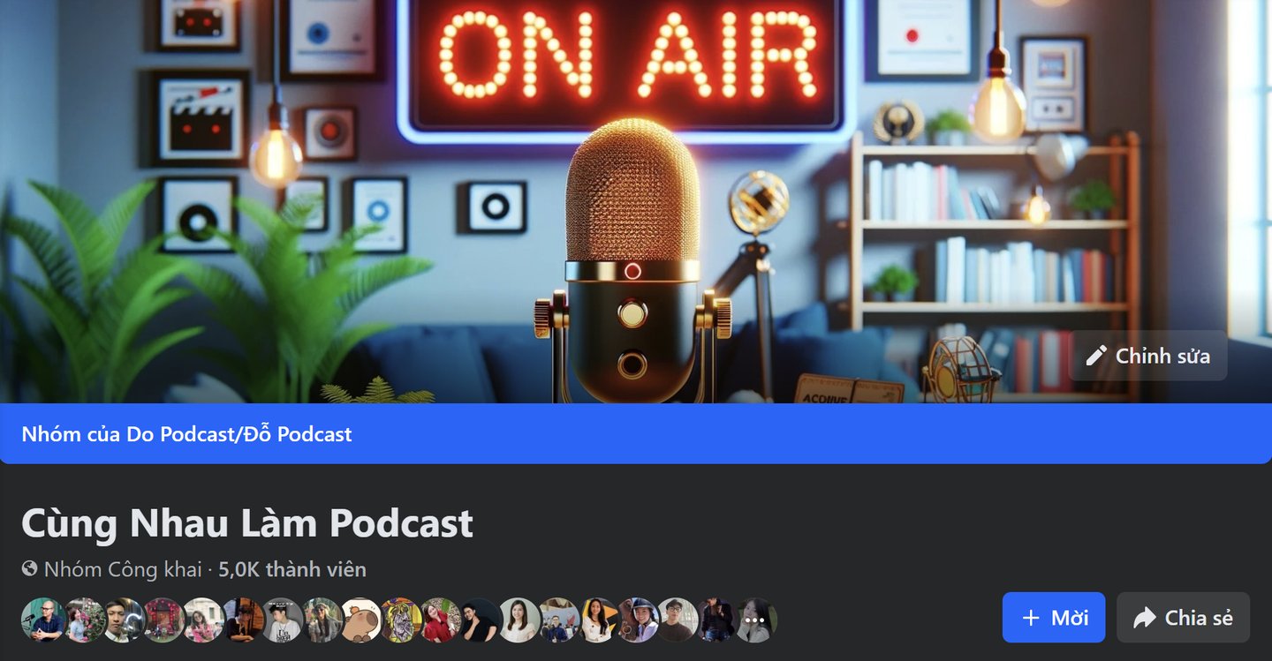Click the share arrow icon in Chia sẻ
The height and width of the screenshot is (661, 1272).
(x=1144, y=618)
